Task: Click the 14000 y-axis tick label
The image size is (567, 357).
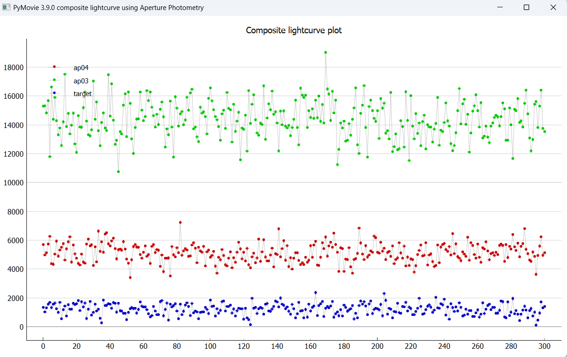Action: (14, 125)
